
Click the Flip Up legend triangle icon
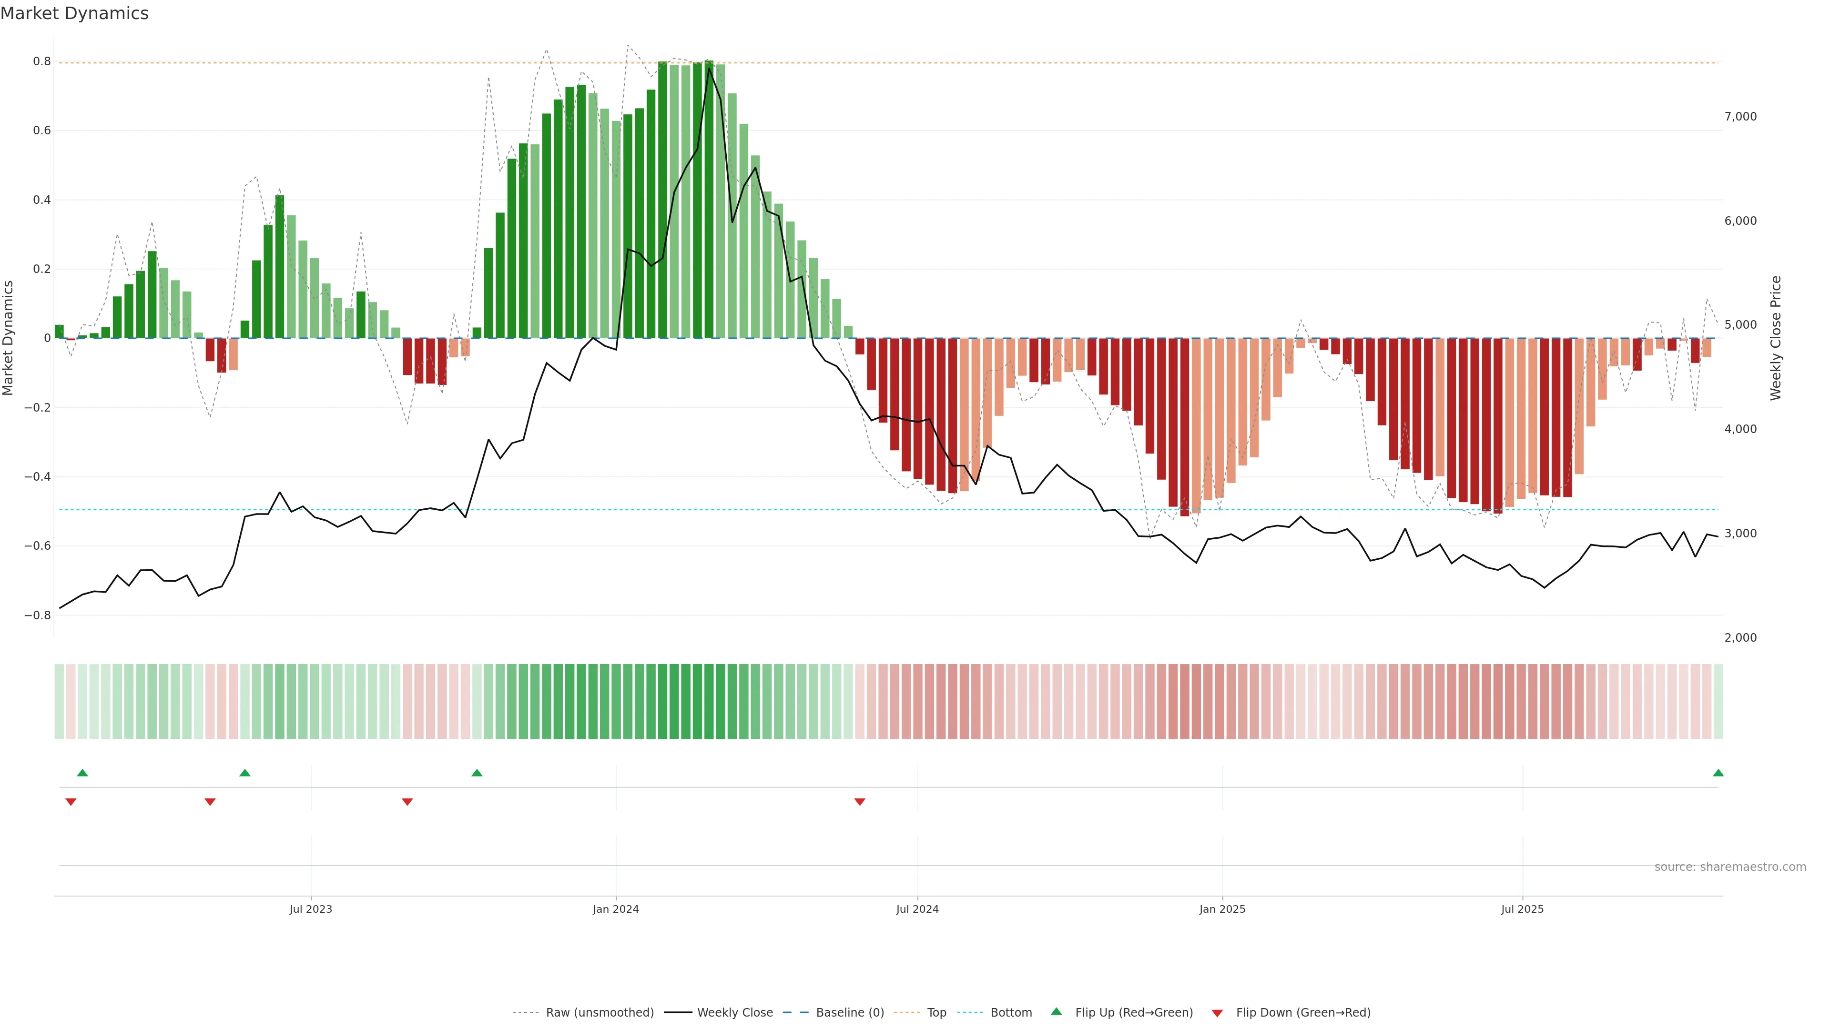click(1057, 1011)
